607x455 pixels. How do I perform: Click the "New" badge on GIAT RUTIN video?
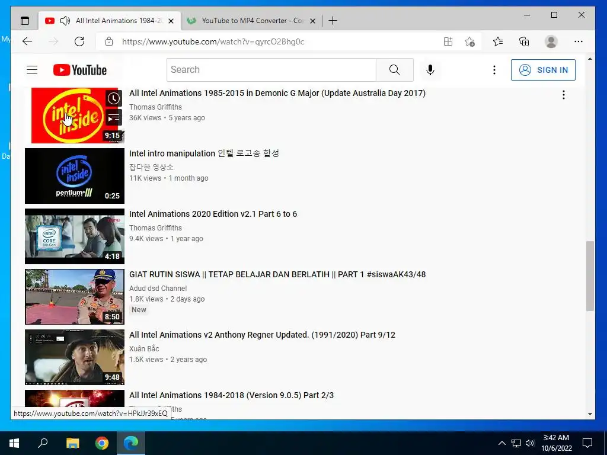[139, 309]
